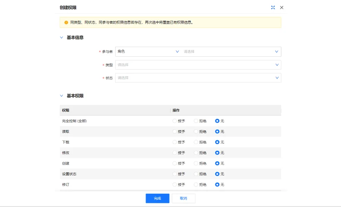This screenshot has width=341, height=207.
Task: Select 拒绝 for 创建 permission
Action: coord(196,163)
